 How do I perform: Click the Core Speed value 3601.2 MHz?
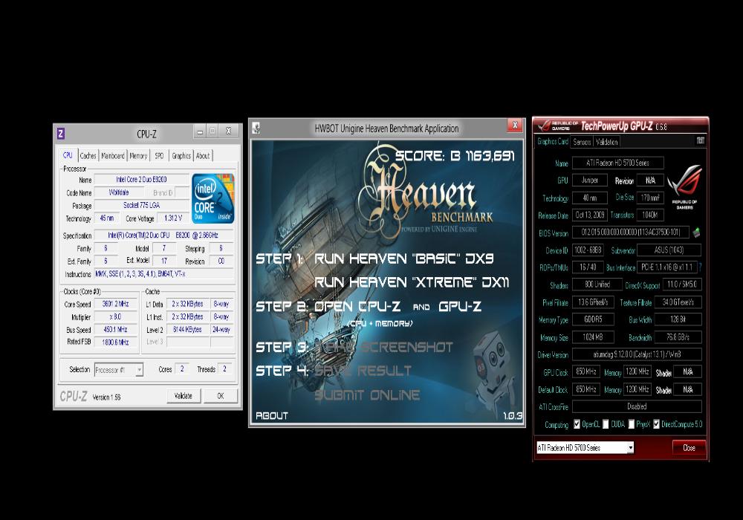pyautogui.click(x=116, y=304)
